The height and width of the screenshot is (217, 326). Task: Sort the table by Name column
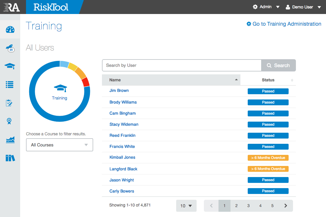(x=171, y=80)
